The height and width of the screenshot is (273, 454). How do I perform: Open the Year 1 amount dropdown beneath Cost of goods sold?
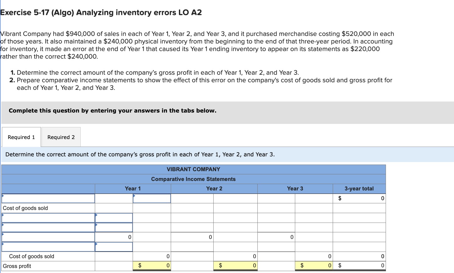coord(113,218)
